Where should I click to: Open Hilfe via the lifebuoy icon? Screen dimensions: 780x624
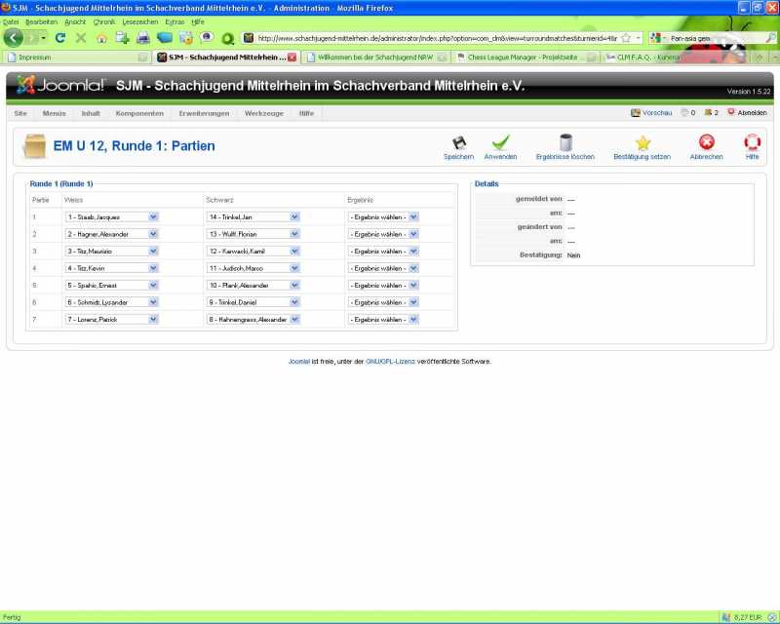tap(752, 144)
